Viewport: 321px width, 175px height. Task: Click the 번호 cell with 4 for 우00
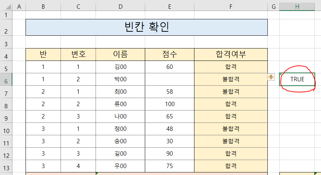tap(78, 166)
